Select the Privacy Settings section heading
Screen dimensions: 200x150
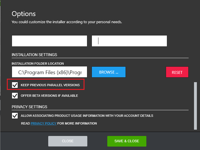point(29,107)
